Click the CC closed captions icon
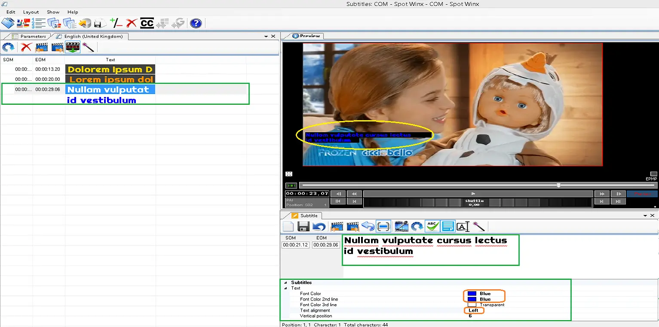The width and height of the screenshot is (659, 327). tap(147, 23)
